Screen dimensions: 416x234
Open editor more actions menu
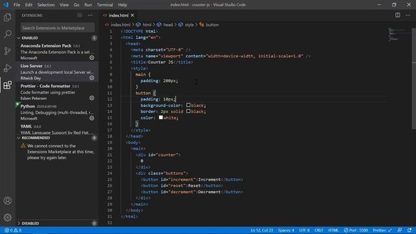pos(408,15)
